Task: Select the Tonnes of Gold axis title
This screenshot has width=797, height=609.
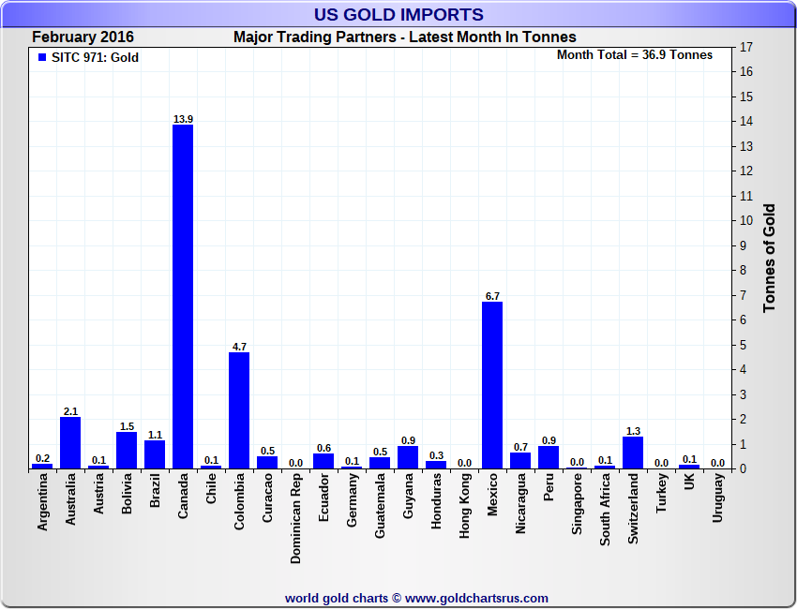Action: (x=769, y=258)
